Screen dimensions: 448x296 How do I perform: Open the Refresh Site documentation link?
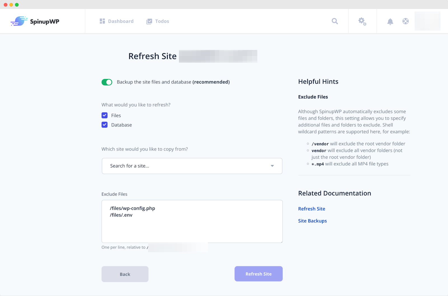tap(311, 209)
